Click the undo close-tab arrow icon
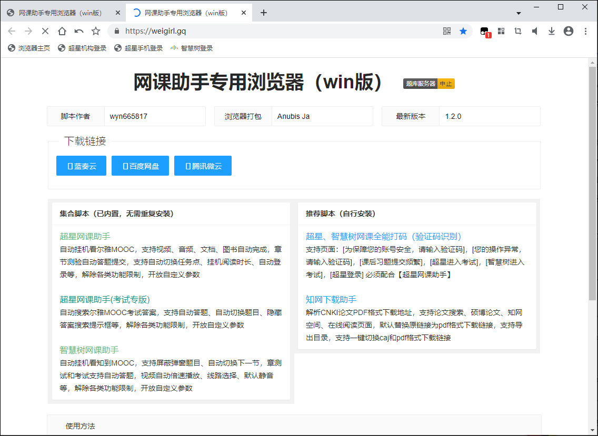The height and width of the screenshot is (436, 598). pyautogui.click(x=79, y=31)
